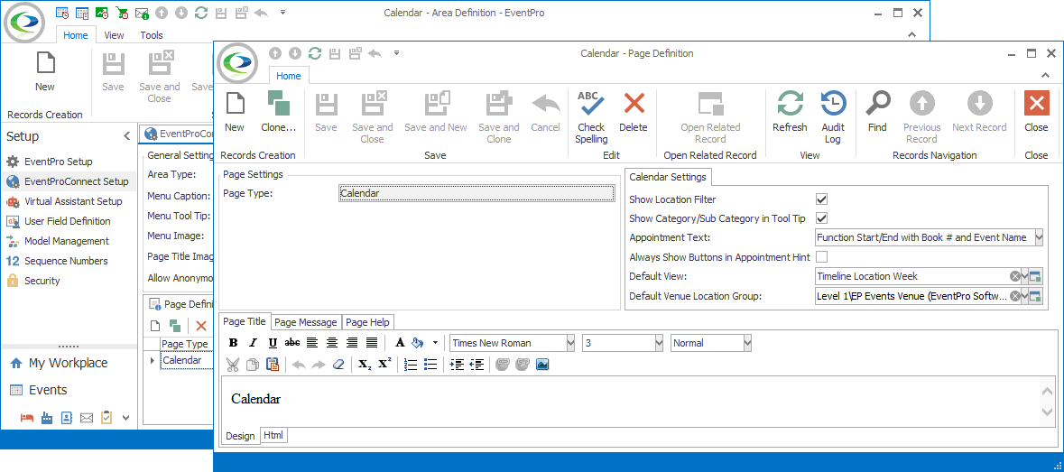
Task: Insert a numbered list
Action: [411, 365]
